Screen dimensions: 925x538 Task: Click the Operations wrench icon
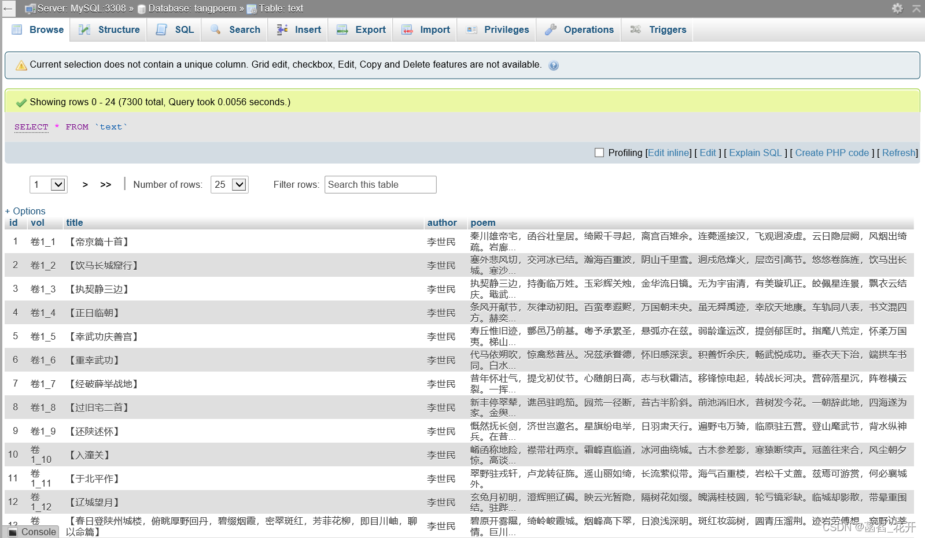tap(551, 29)
